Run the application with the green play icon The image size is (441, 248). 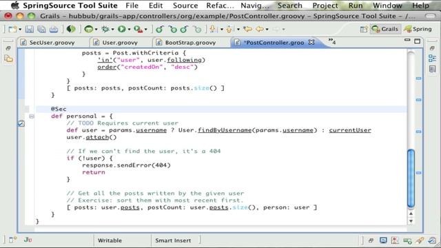pos(122,29)
